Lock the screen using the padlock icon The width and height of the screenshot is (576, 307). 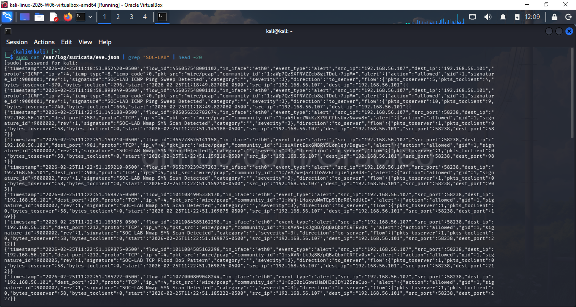(554, 17)
